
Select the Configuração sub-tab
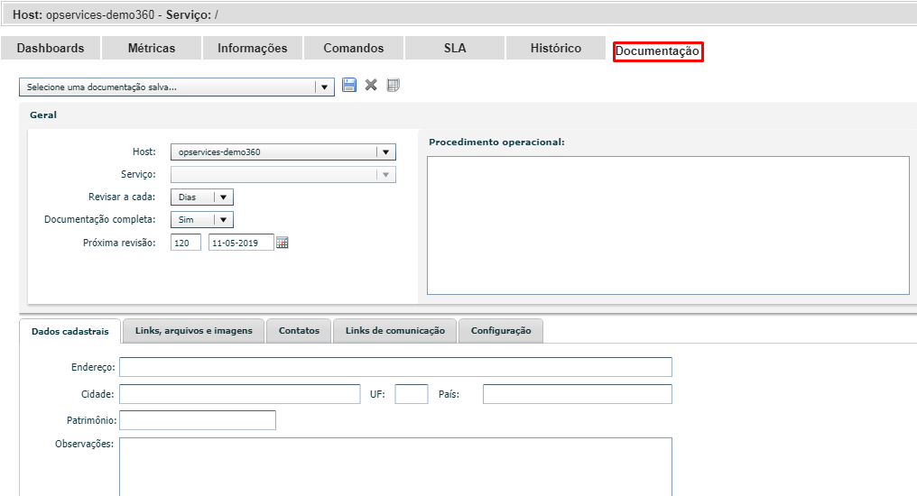[501, 331]
